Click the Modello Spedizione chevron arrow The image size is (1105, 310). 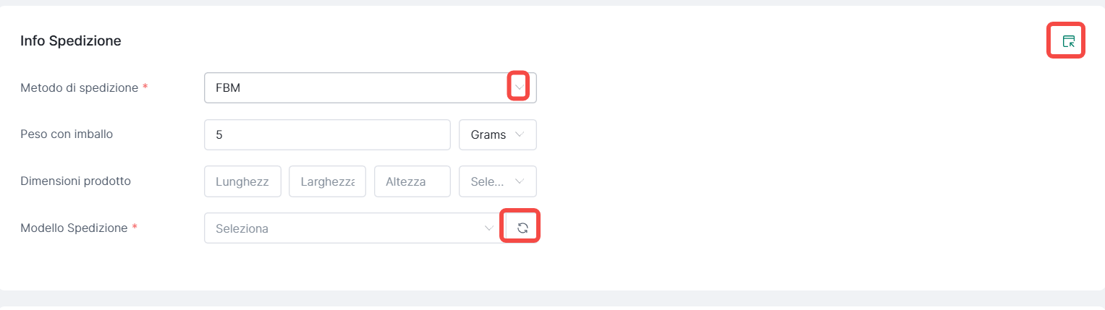click(x=488, y=228)
